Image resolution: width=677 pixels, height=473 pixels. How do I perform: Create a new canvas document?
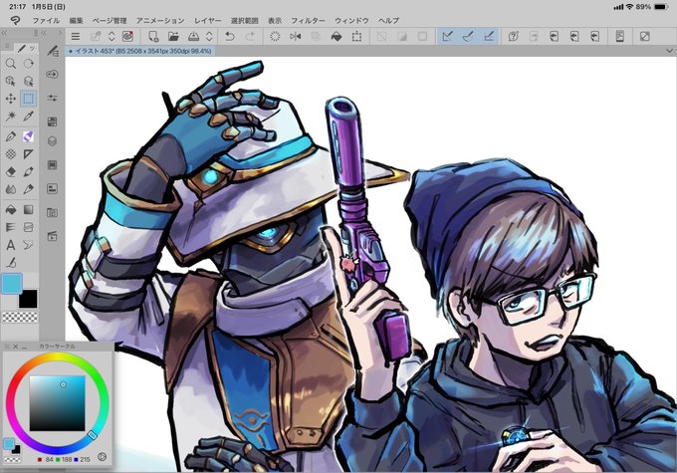[153, 37]
